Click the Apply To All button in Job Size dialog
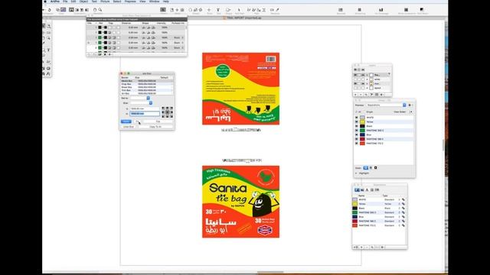This screenshot has height=275, width=490. pyautogui.click(x=155, y=127)
